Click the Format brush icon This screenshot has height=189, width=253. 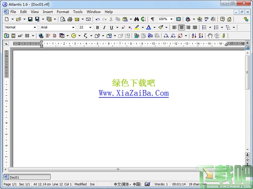click(161, 27)
